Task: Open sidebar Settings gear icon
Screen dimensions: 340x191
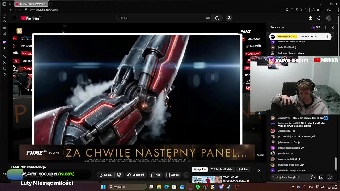Action: point(4,74)
